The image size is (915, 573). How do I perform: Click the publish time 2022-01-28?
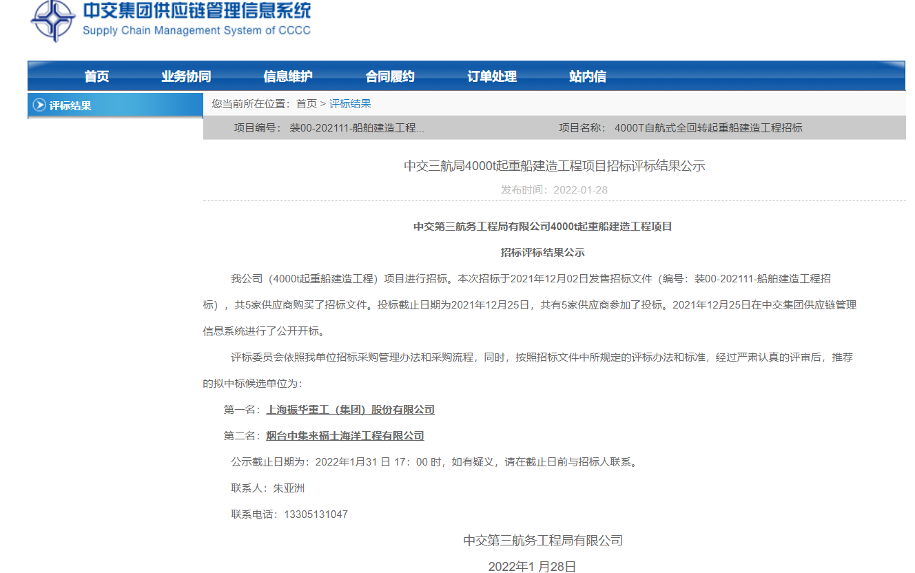(x=580, y=190)
